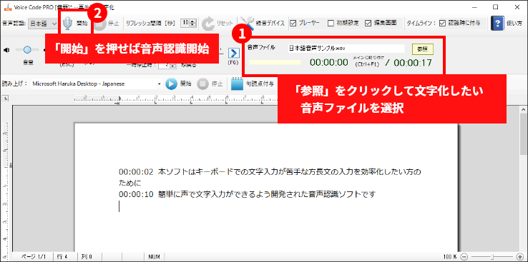Open the 録音デバイス wrench settings
The image size is (528, 262).
pyautogui.click(x=263, y=23)
